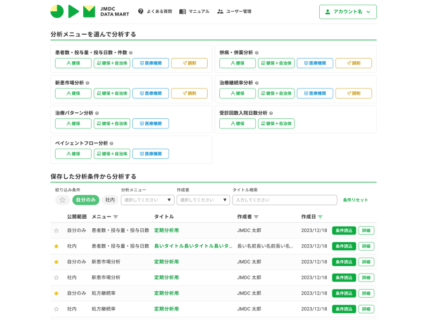Click help icon beside 併病・併薬分析
Screen dimensions: 427x320
click(257, 53)
